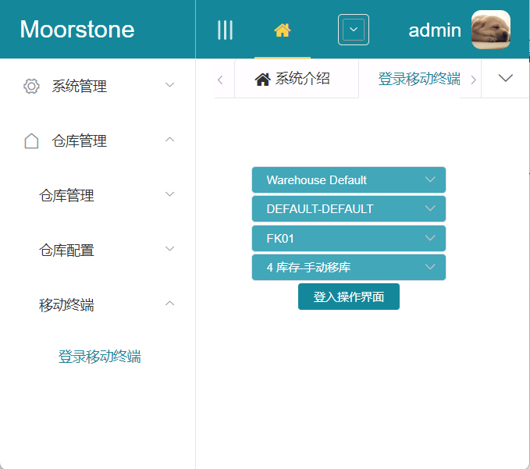Collapse the 移动终端 submenu
530x469 pixels.
tap(98, 305)
